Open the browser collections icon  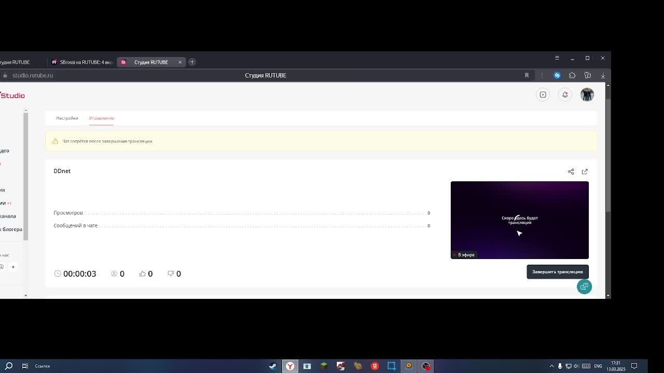[x=588, y=75]
